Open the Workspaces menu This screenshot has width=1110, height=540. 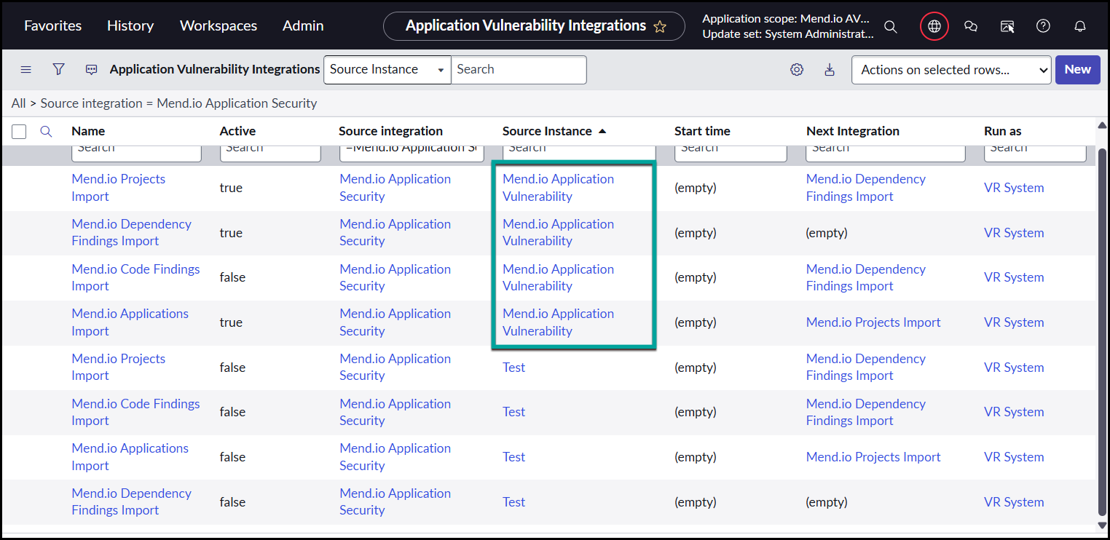tap(218, 25)
